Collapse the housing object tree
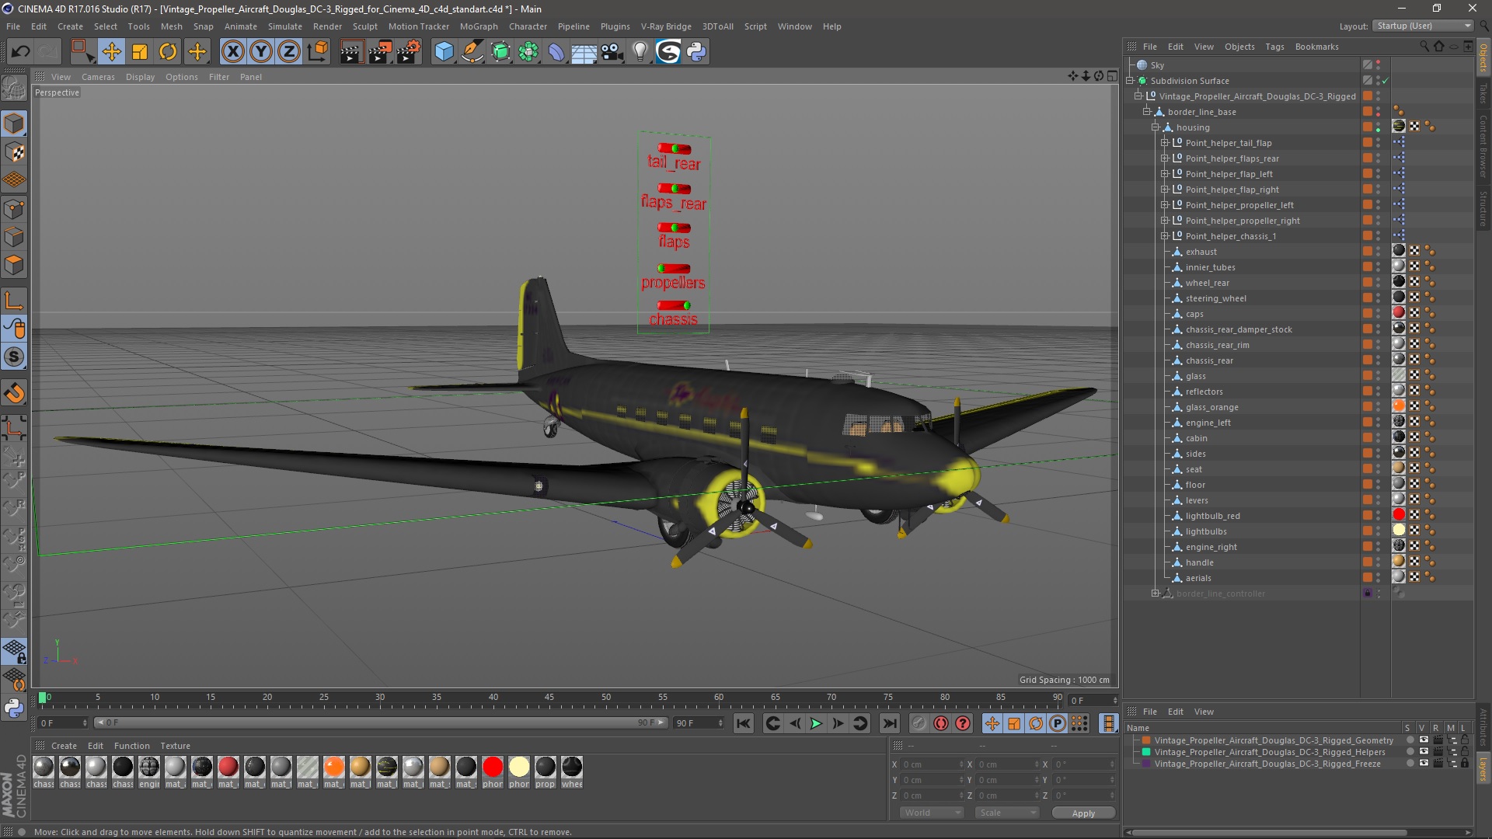 tap(1156, 127)
